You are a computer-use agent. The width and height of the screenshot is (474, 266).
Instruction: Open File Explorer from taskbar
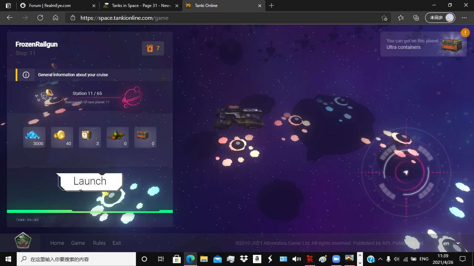click(x=204, y=259)
